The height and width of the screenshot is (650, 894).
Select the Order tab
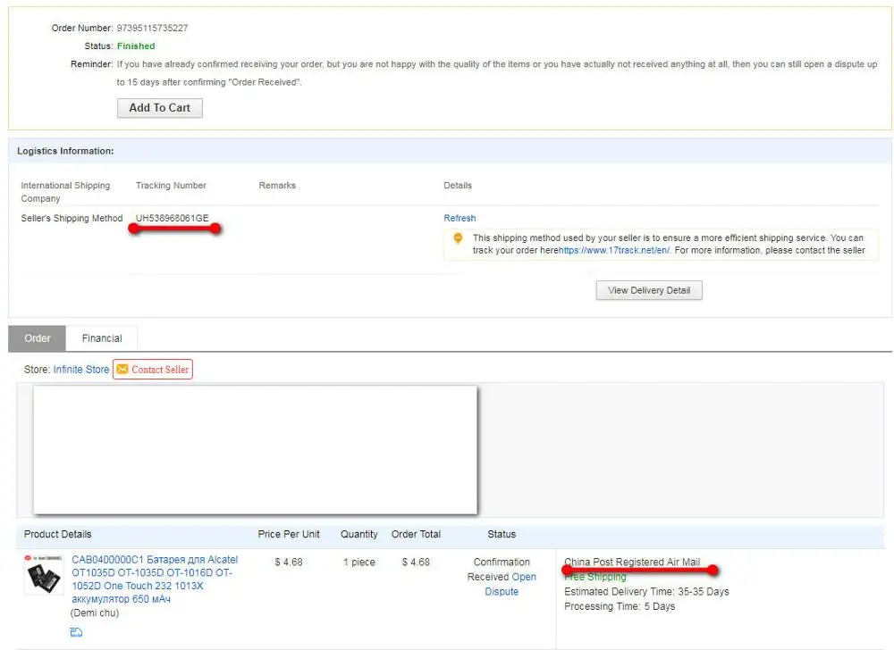coord(37,338)
